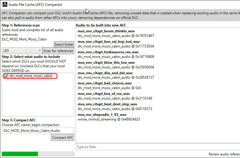Image resolution: width=240 pixels, height=158 pixels.
Task: Click wwise_norhub_streaming @ 0x68924823 text
Action: point(109,119)
